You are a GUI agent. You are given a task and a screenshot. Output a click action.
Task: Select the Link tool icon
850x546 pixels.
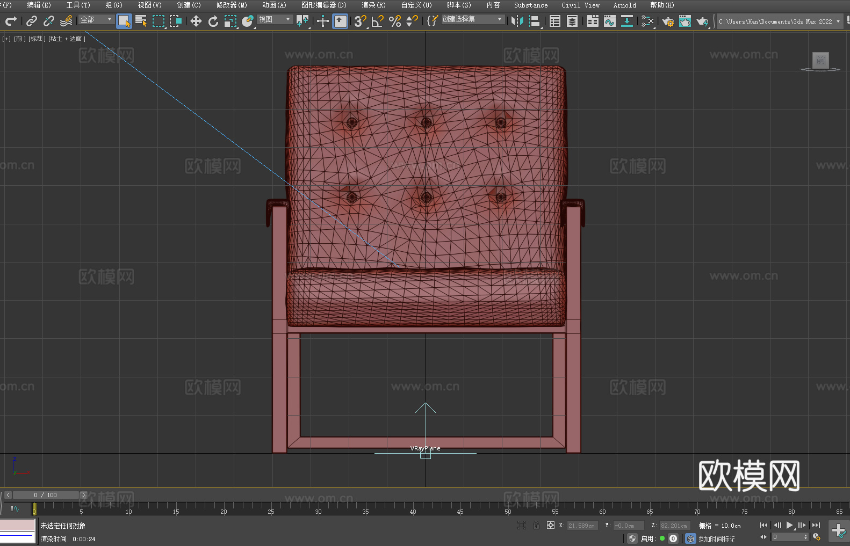(x=32, y=21)
